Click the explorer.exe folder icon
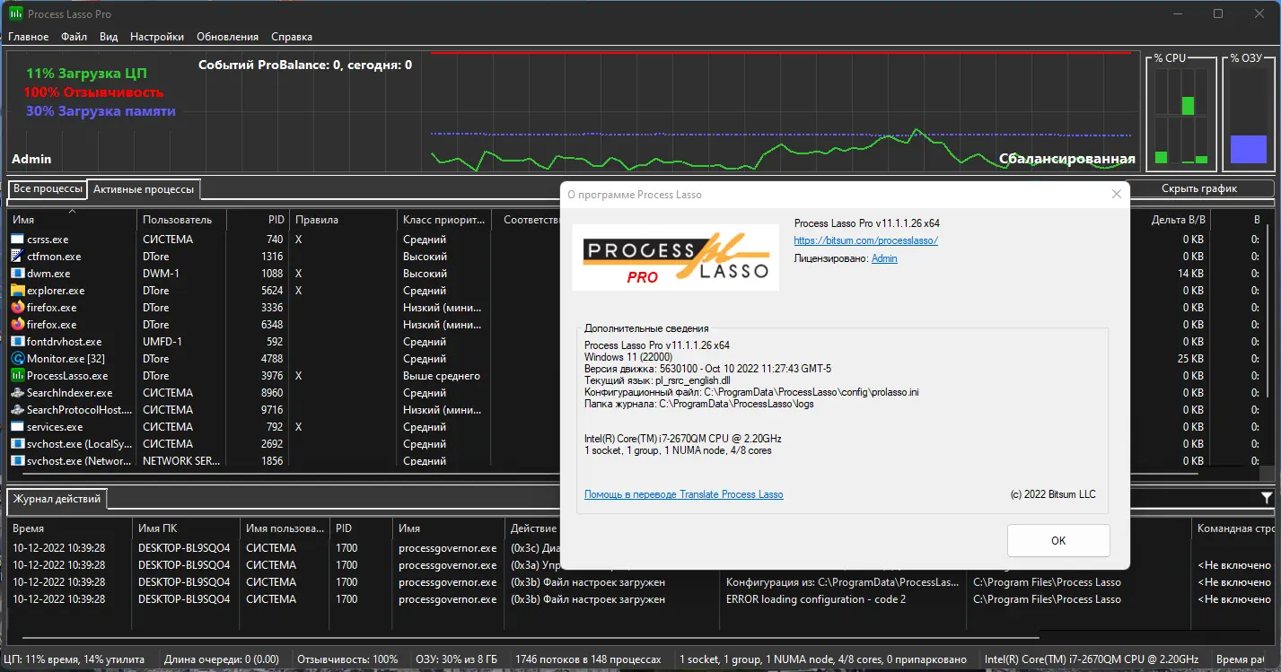This screenshot has height=672, width=1281. [x=18, y=291]
